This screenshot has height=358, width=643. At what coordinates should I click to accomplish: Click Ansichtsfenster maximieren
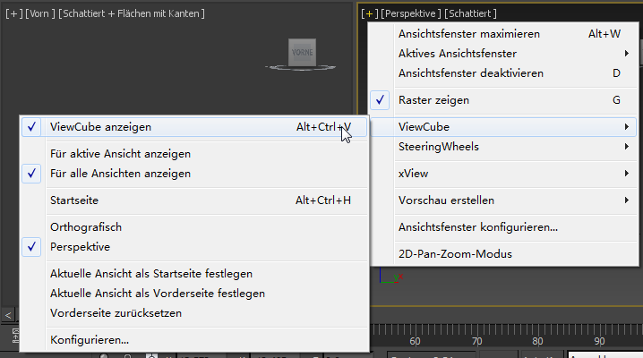tap(468, 34)
